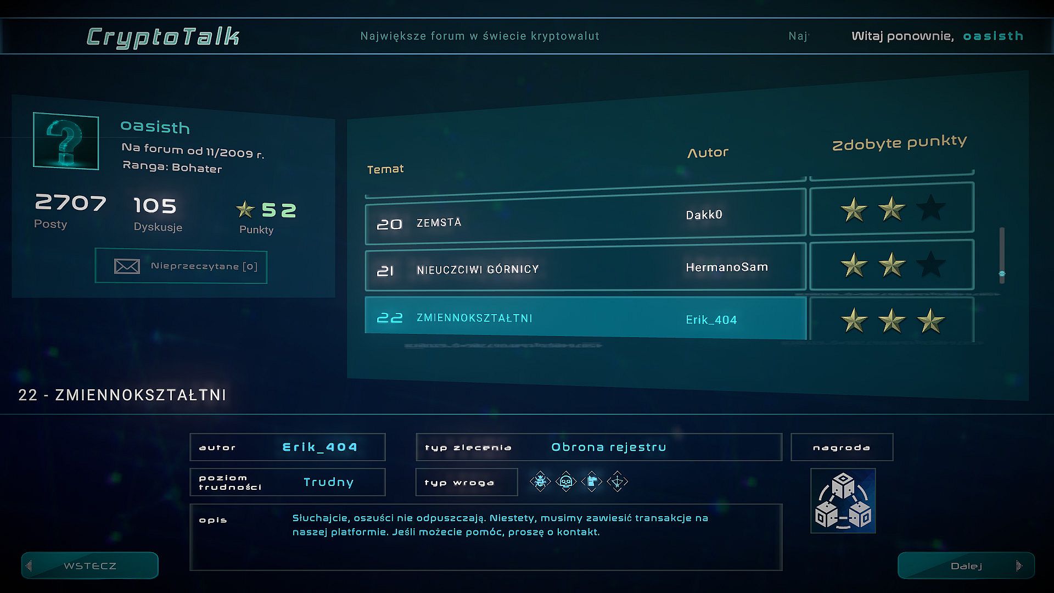Click the gold star next to Punkty

pos(245,209)
